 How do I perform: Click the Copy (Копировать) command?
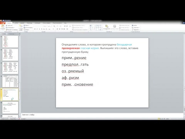coord(10,27)
